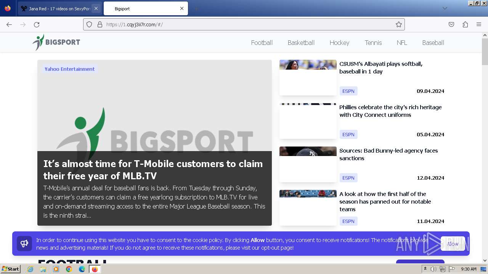Bookmark this page with the star
Screen dimensions: 488x274
pos(399,24)
